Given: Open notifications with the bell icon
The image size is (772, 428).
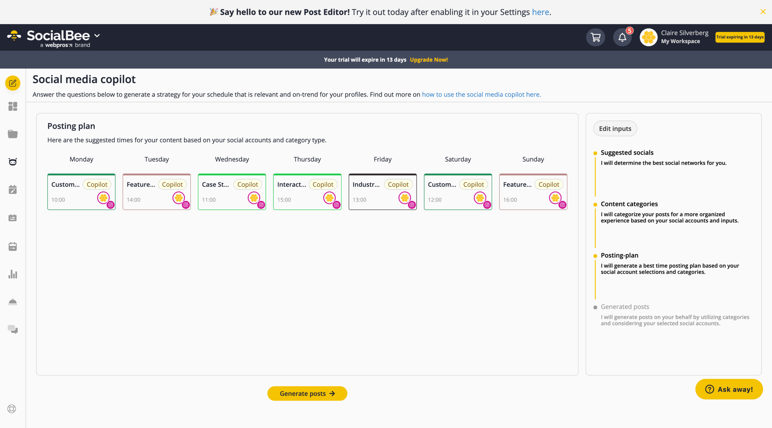Looking at the screenshot, I should click(x=622, y=37).
